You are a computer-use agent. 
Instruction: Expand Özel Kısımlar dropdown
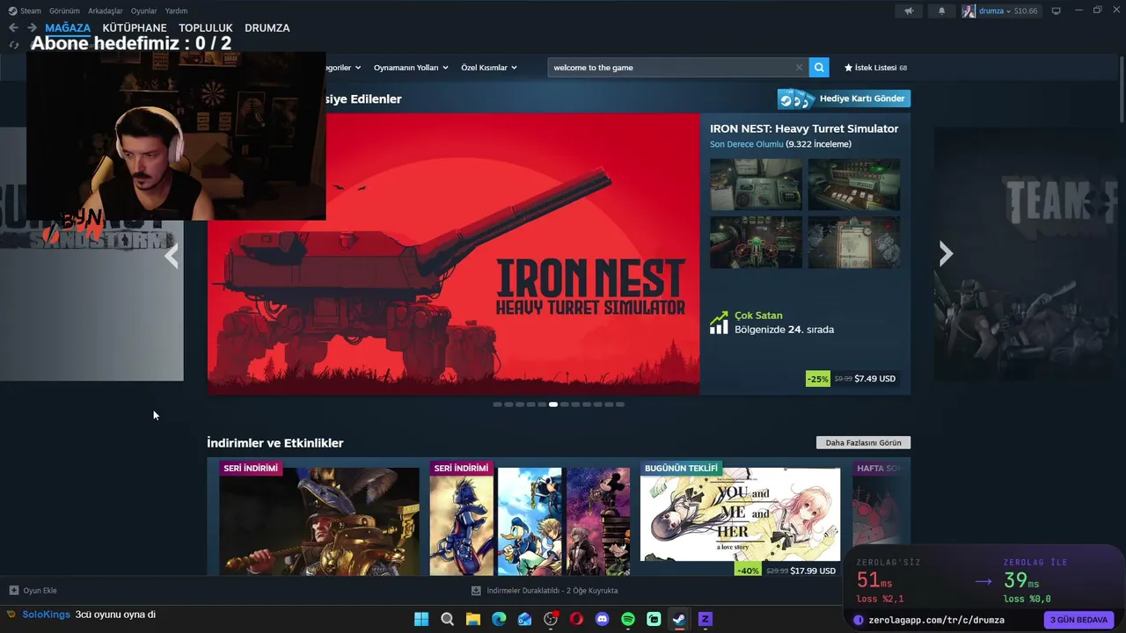(489, 68)
